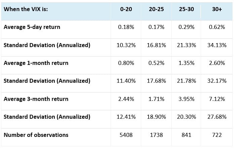Screen dimensions: 234x148
Task: Click the 0.18% cell
Action: click(x=126, y=27)
